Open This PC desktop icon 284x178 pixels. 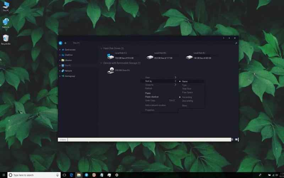click(6, 6)
